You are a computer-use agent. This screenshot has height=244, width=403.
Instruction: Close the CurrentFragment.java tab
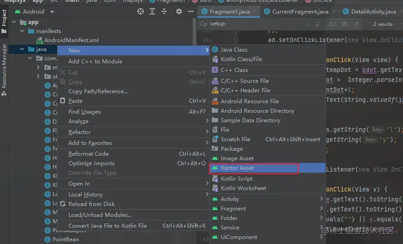tap(334, 11)
